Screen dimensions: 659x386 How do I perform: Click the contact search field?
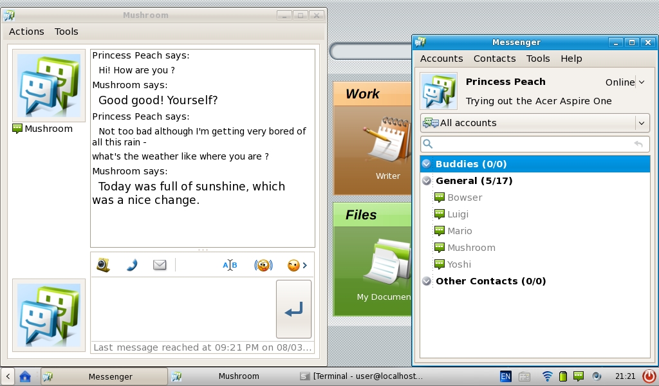click(531, 144)
